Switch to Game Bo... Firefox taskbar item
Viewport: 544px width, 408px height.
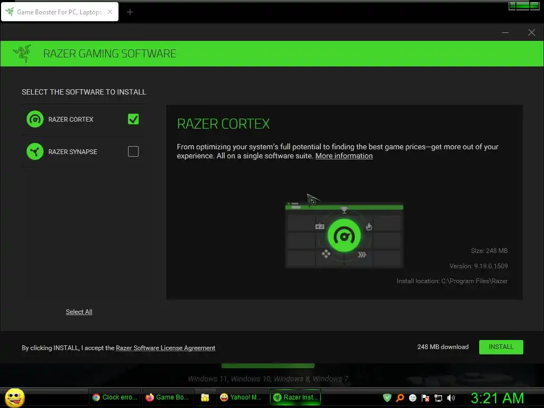click(x=167, y=397)
